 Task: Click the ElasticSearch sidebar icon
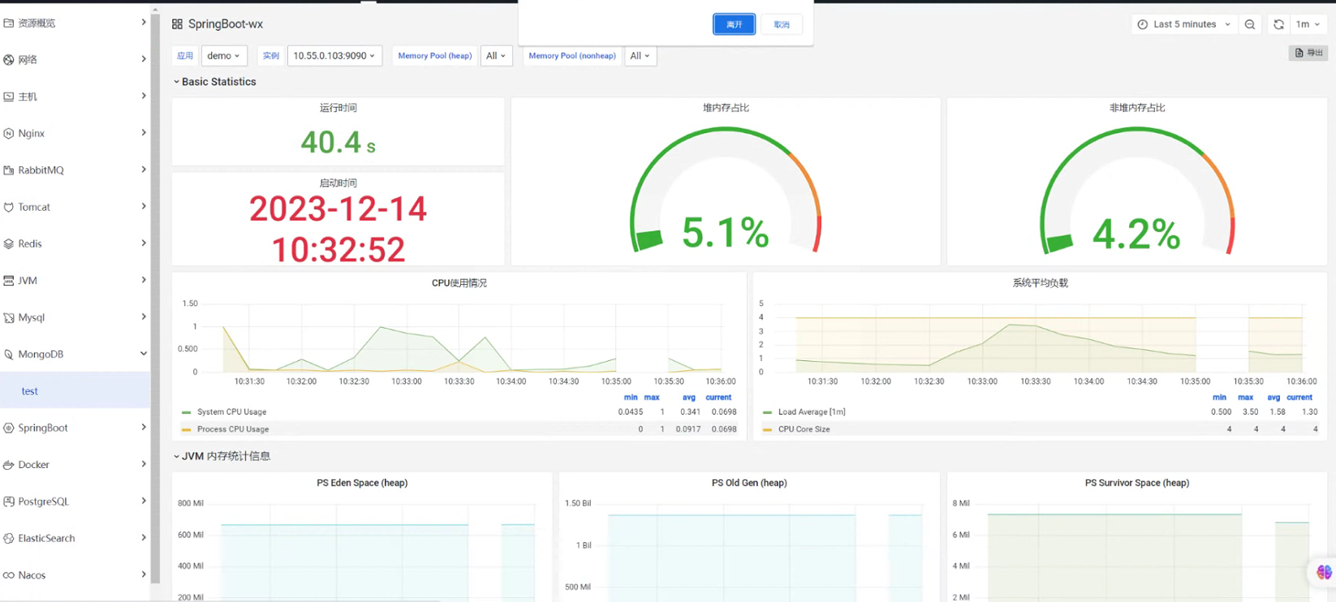pos(9,539)
